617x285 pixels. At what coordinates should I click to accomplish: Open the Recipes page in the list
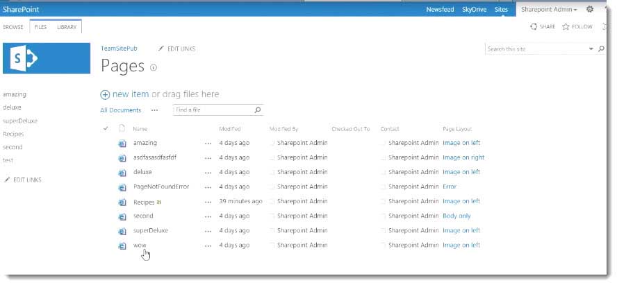144,202
